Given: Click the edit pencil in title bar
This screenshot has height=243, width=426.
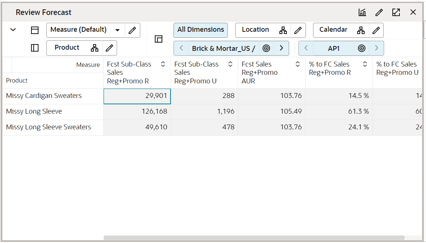Looking at the screenshot, I should 379,12.
